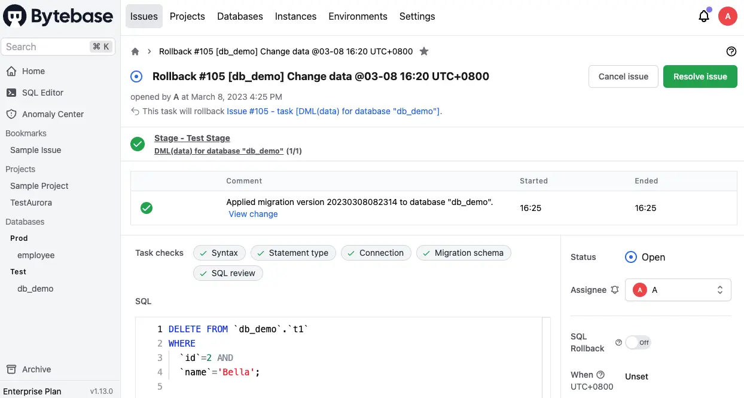Open the View change link
Viewport: 744px width, 398px height.
[x=253, y=214]
